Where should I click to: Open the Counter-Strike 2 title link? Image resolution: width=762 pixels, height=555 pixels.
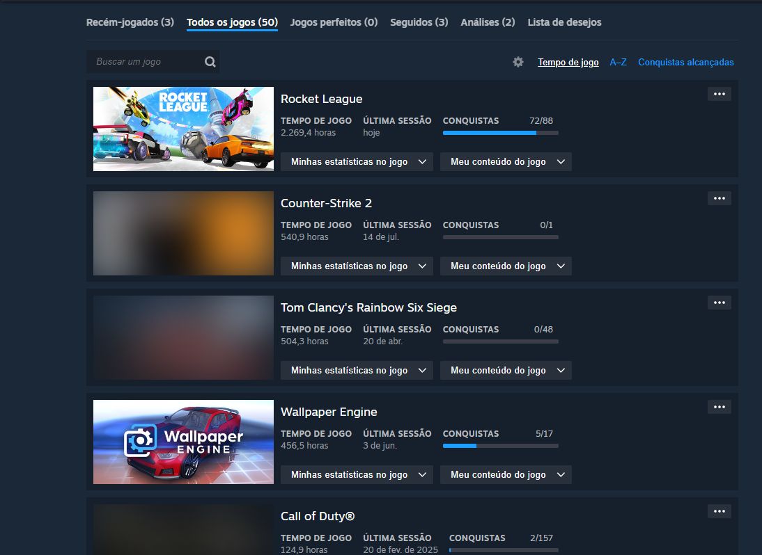coord(326,203)
